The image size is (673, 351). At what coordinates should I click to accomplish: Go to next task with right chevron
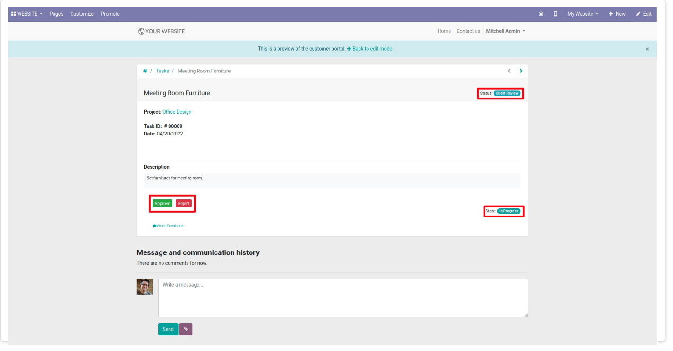pos(521,71)
